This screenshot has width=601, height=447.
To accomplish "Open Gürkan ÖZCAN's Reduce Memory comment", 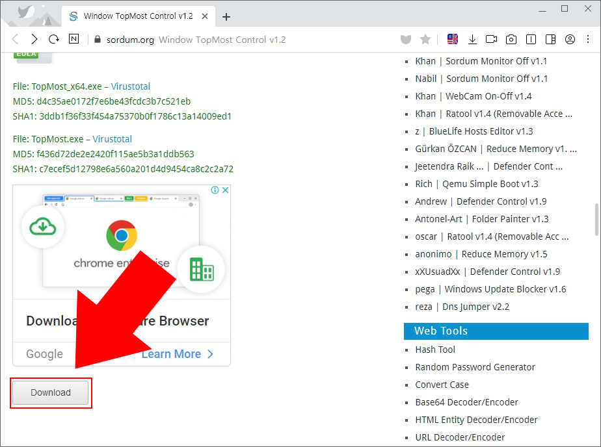I will pyautogui.click(x=496, y=149).
